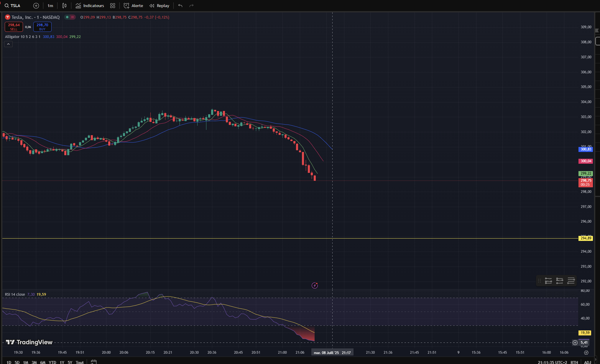
Task: Click the pink data mode indicator in the legend
Action: point(73,17)
